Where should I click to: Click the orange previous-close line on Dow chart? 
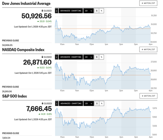click(103, 29)
